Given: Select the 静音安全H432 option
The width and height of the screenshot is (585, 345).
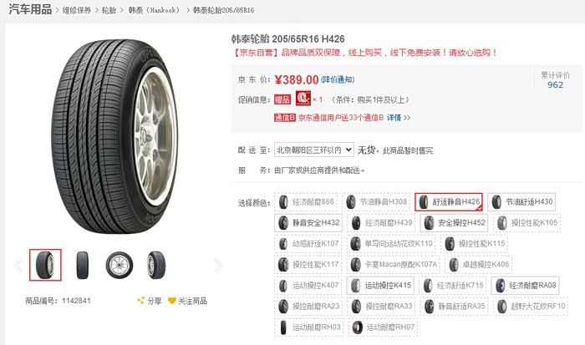Looking at the screenshot, I should [308, 223].
